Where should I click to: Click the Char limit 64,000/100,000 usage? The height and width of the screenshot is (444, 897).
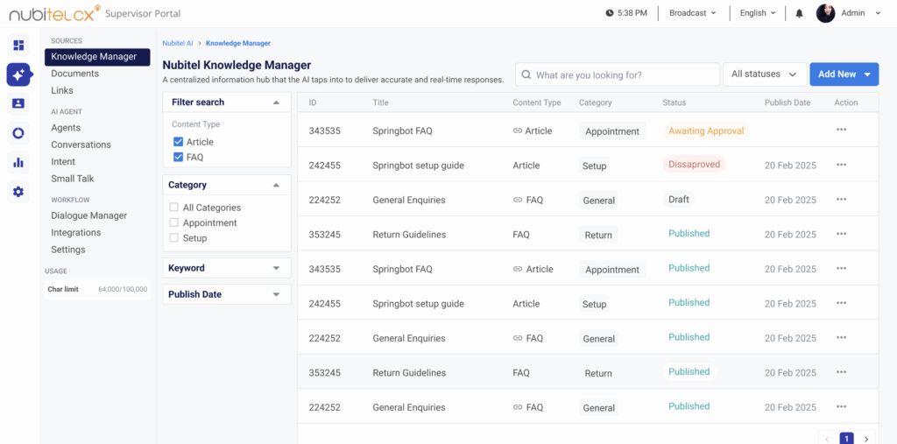pos(97,290)
